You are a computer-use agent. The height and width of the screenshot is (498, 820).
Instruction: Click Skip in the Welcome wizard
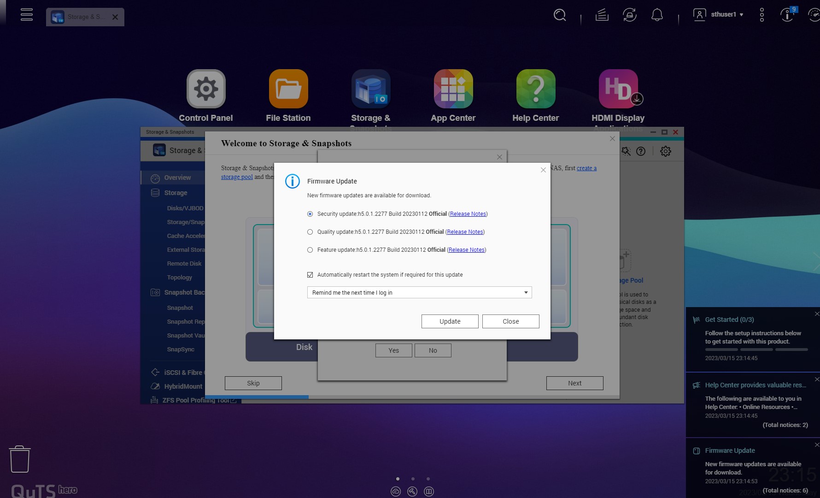click(253, 383)
